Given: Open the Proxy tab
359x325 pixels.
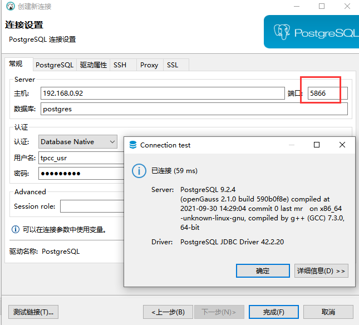Looking at the screenshot, I should click(x=149, y=65).
